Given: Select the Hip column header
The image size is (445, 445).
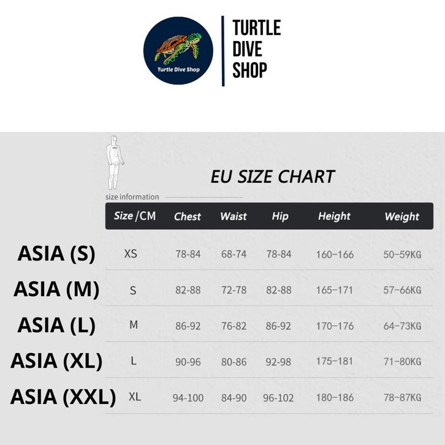Looking at the screenshot, I should click(280, 216).
